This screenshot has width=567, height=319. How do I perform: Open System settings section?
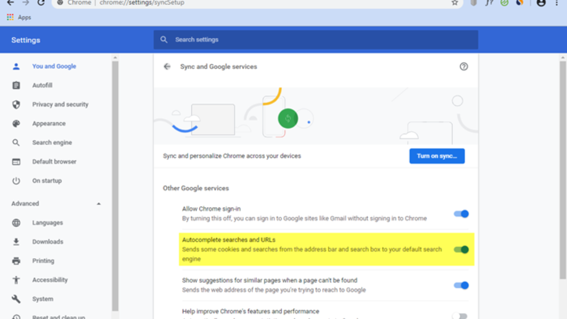coord(43,299)
